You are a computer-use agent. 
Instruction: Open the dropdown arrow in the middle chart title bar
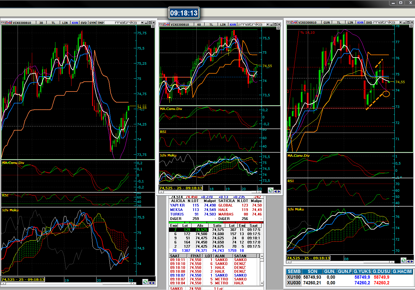click(x=268, y=24)
